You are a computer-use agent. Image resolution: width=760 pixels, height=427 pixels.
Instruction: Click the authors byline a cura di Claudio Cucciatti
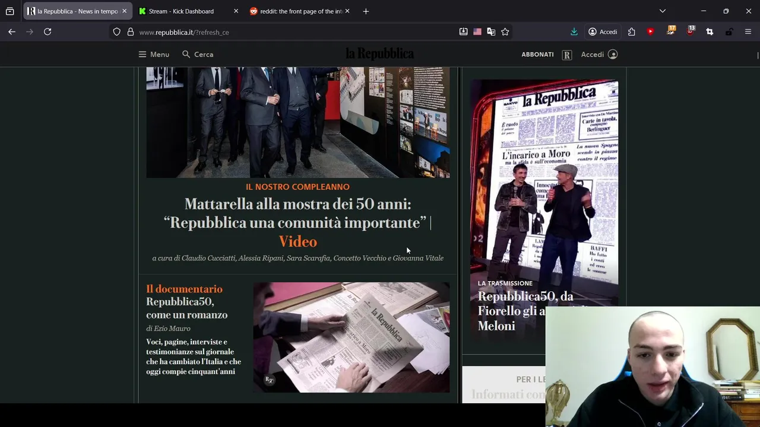click(298, 258)
